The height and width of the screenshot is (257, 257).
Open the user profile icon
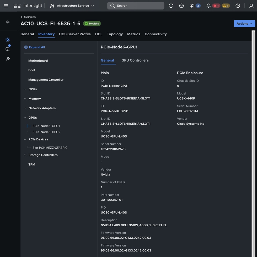(x=251, y=6)
